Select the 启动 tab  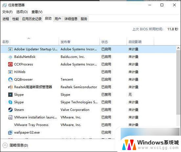48,18
